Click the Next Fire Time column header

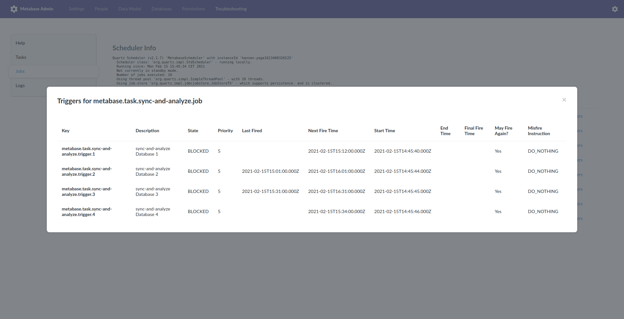[323, 131]
